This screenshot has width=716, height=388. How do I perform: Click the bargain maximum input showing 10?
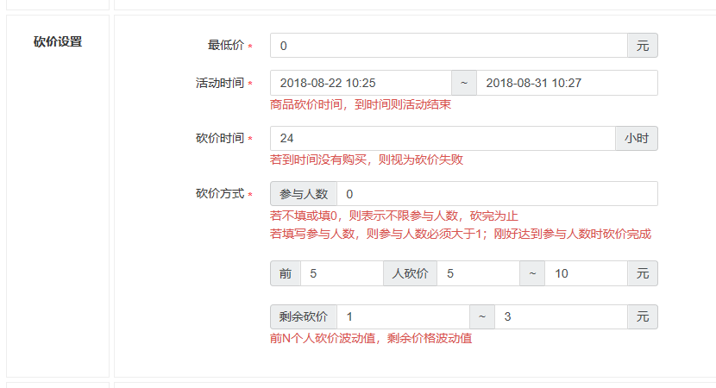pyautogui.click(x=585, y=273)
